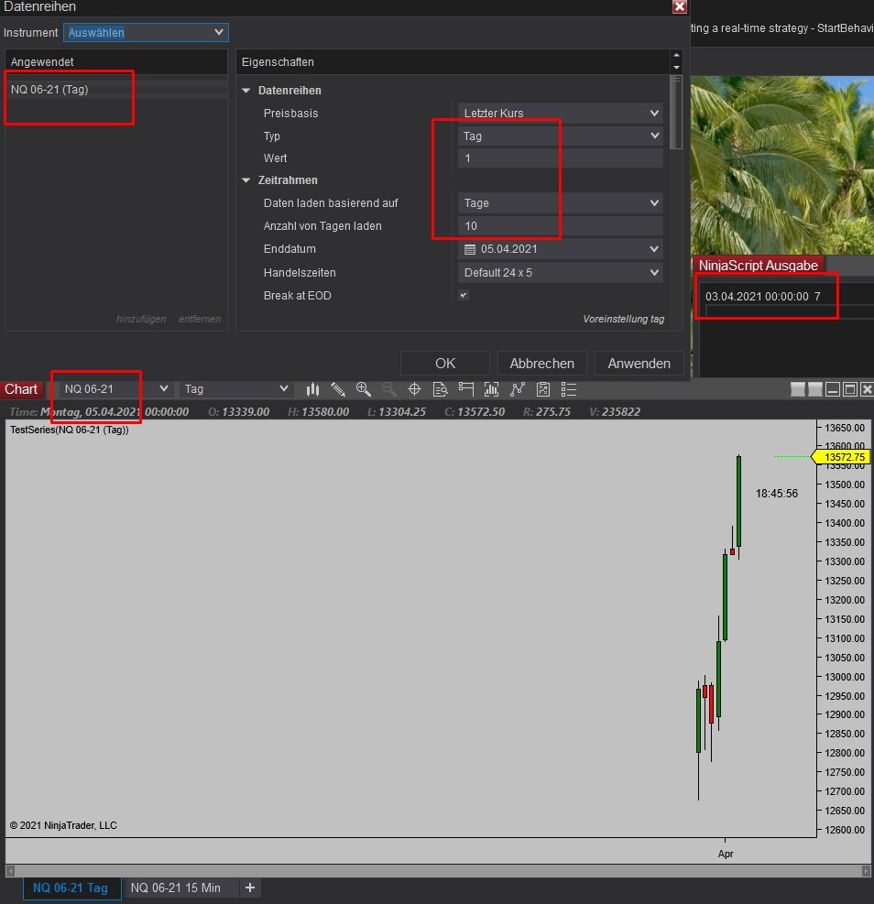Open the strategies icon
Viewport: 874px width, 904px height.
pos(543,390)
